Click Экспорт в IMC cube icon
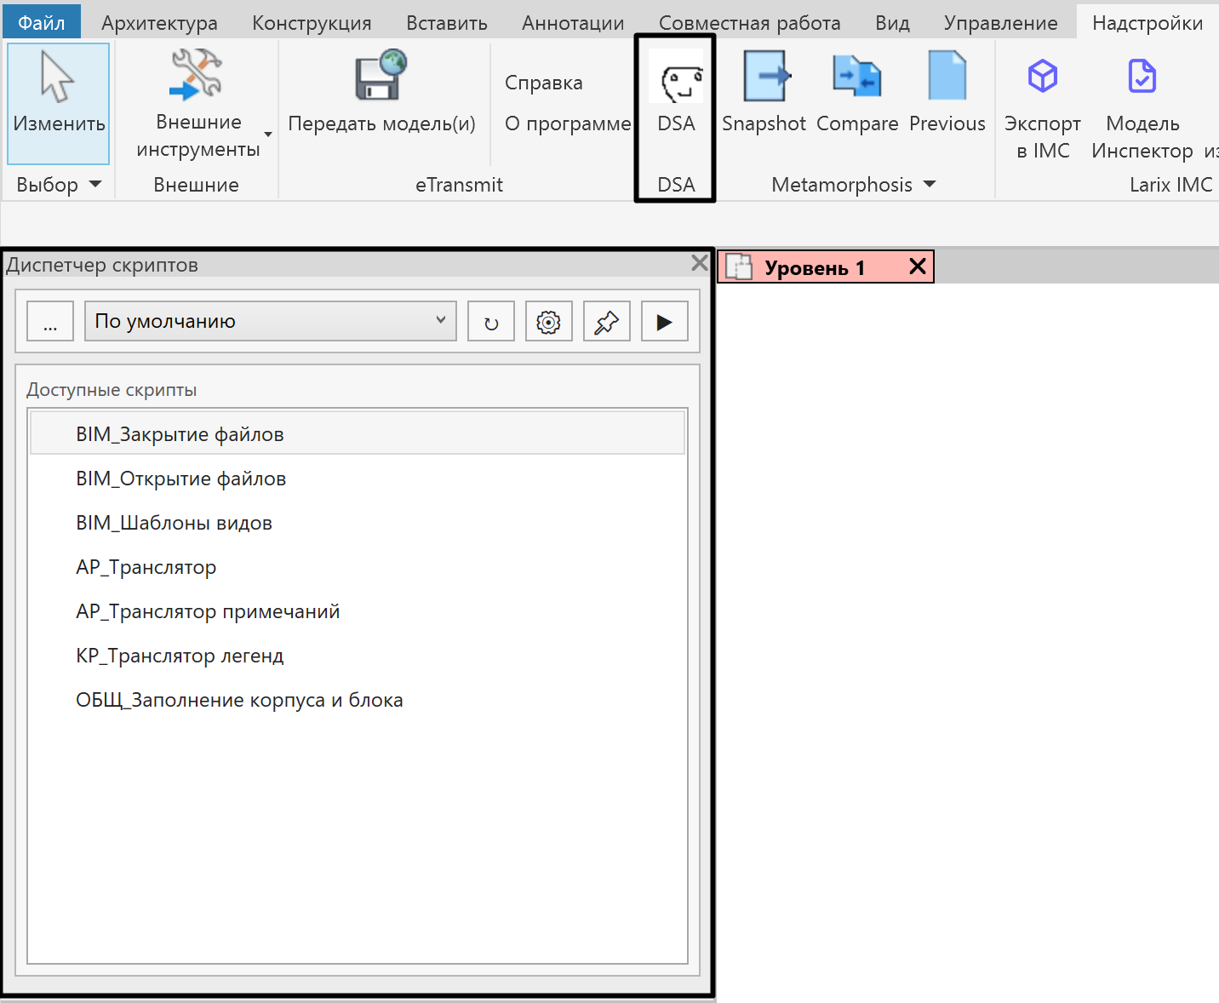 1043,77
